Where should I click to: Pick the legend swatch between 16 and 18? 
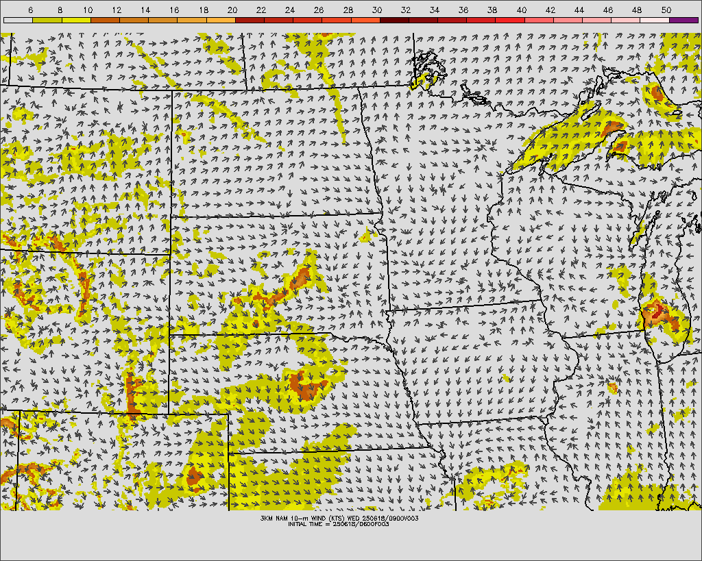tap(192, 20)
